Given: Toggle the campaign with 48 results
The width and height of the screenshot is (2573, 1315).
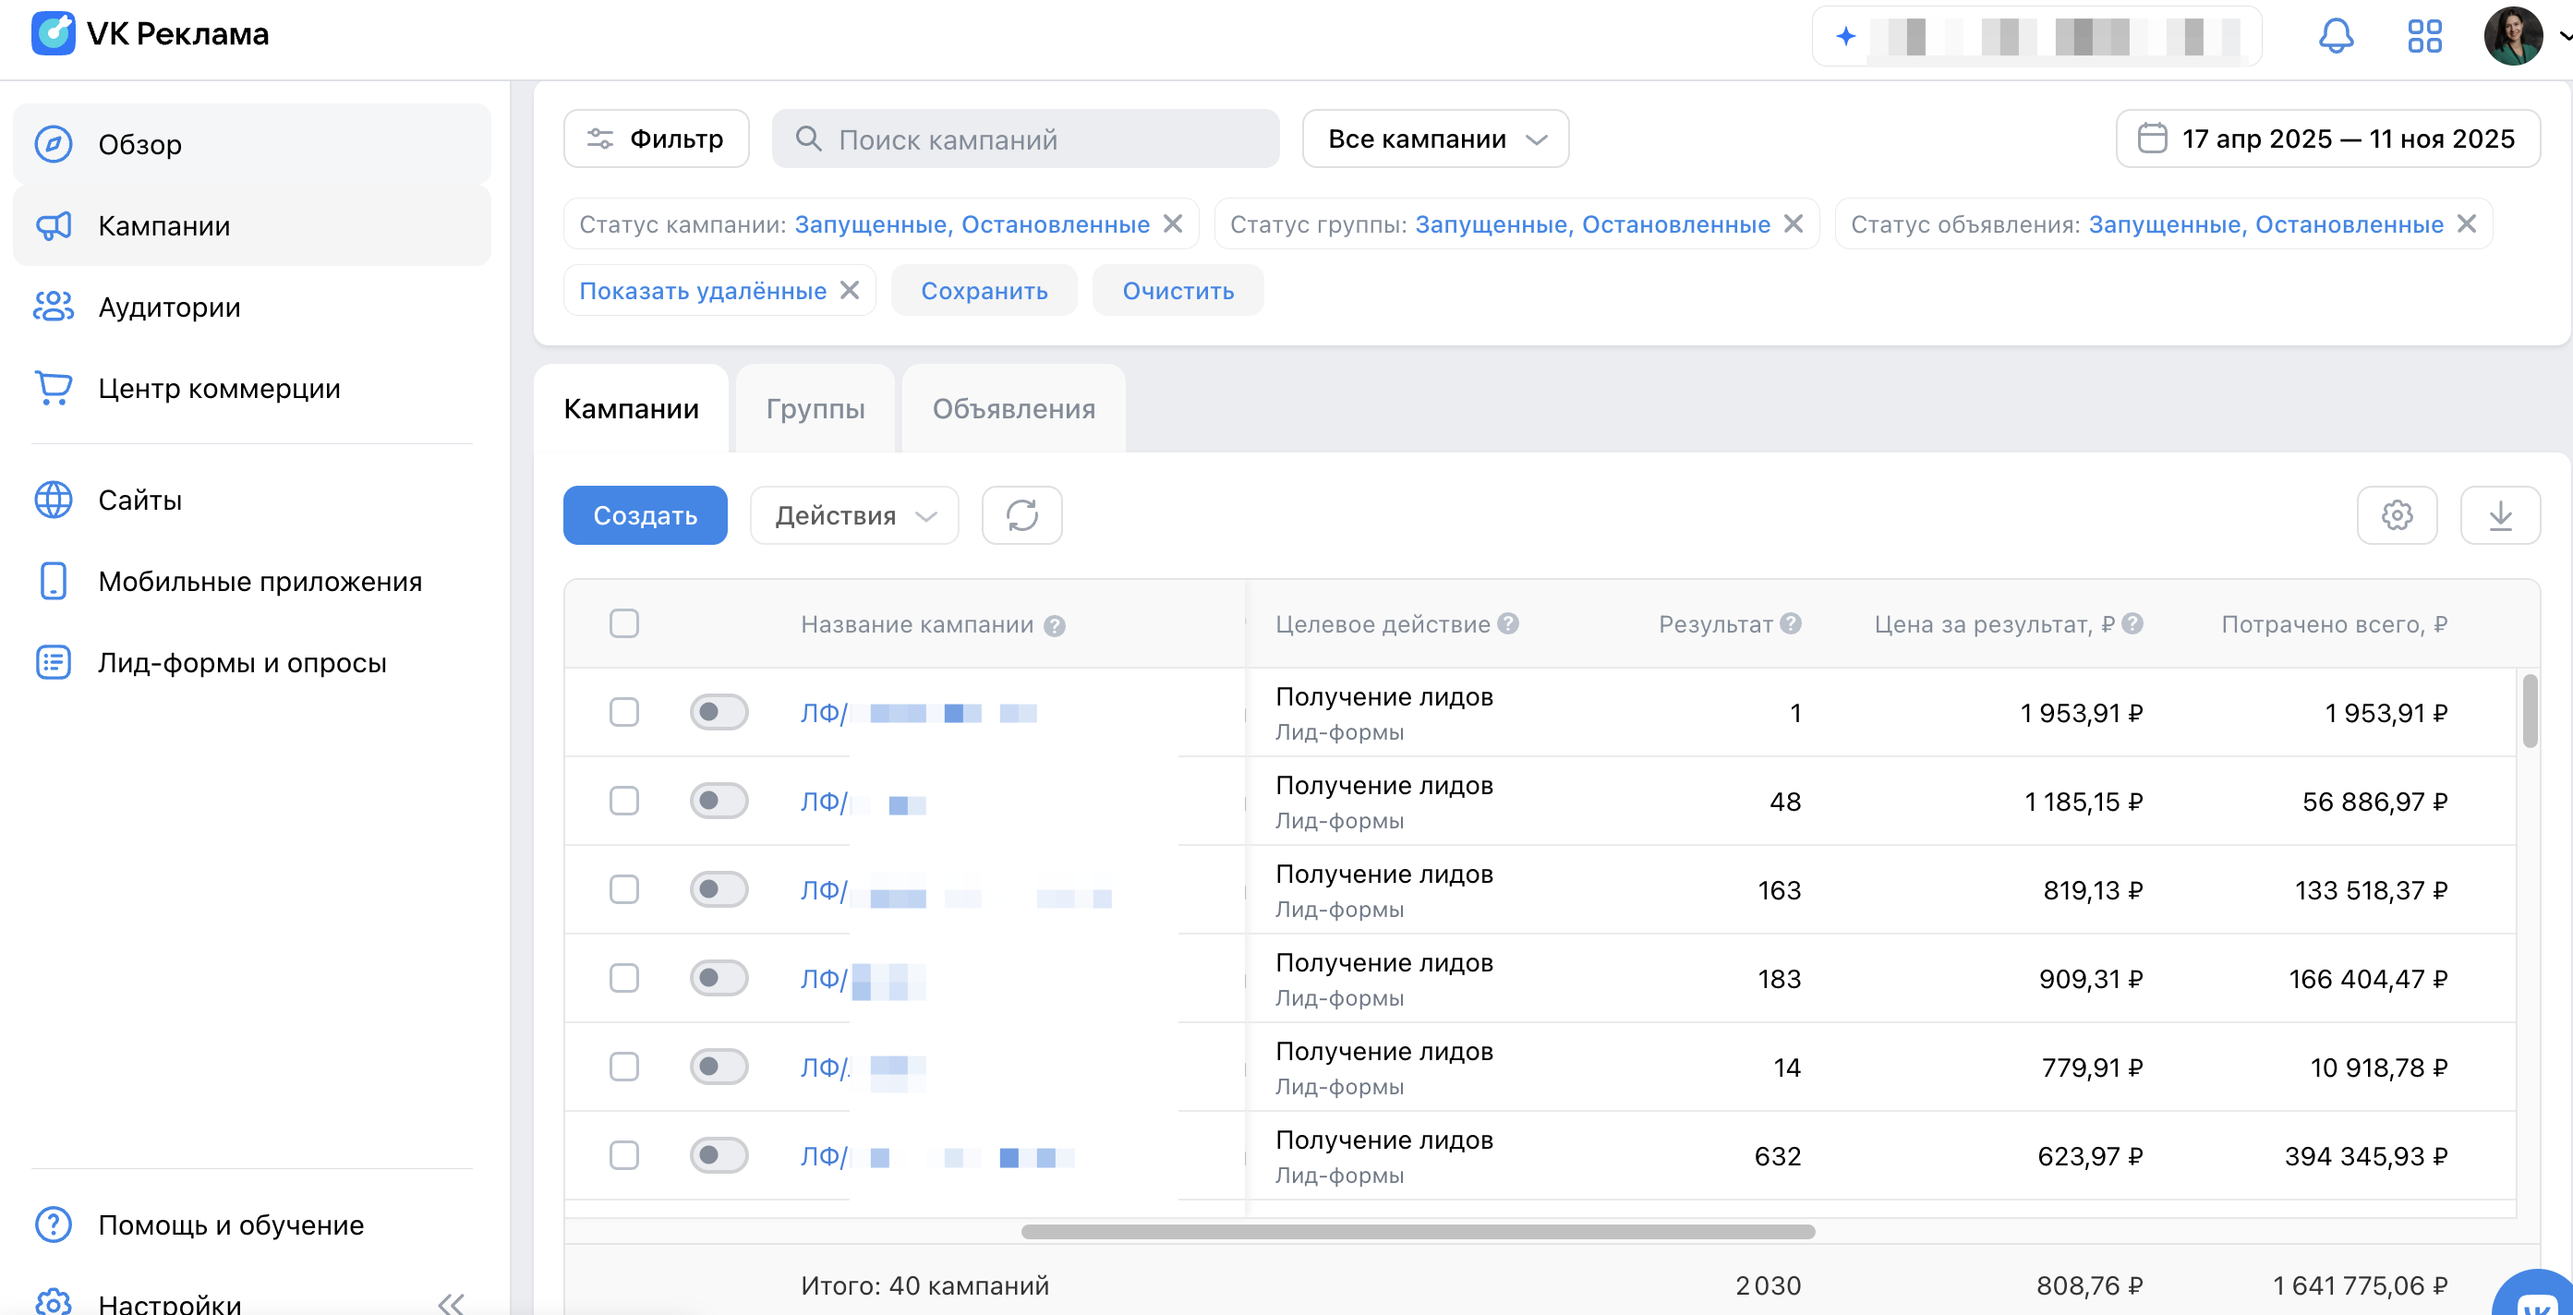Looking at the screenshot, I should tap(719, 801).
